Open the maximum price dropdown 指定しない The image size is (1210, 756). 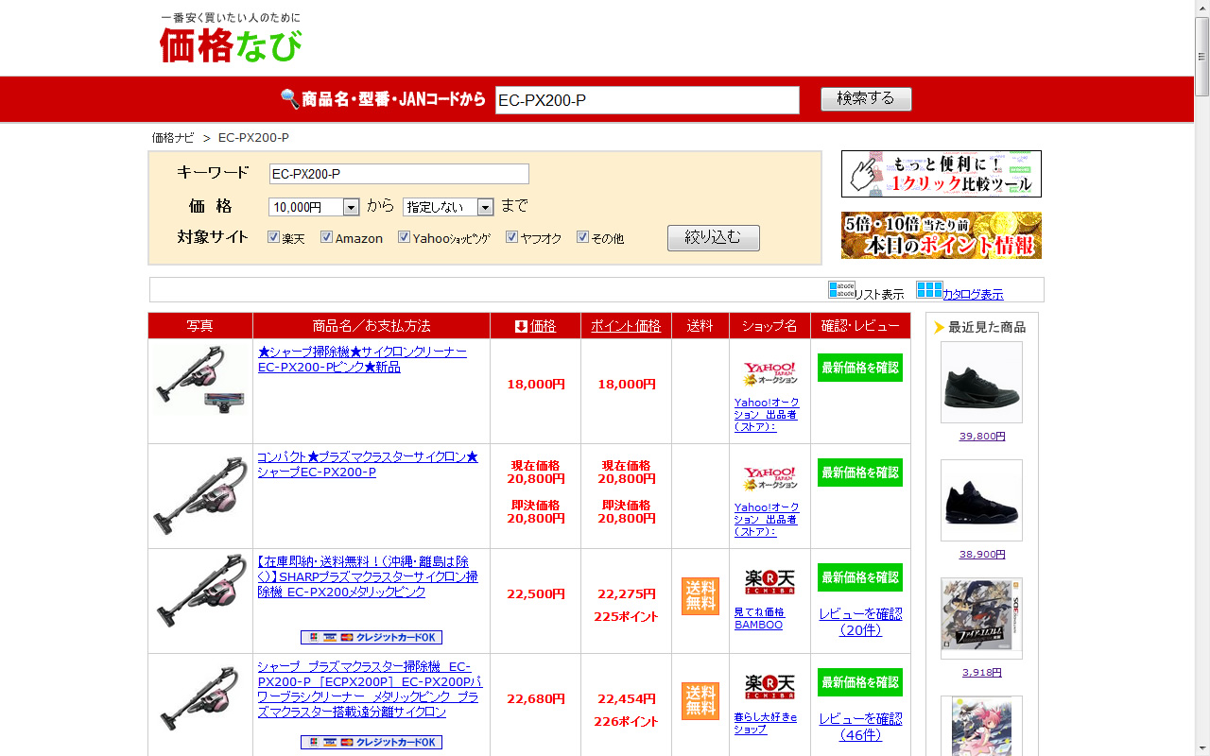pos(448,207)
